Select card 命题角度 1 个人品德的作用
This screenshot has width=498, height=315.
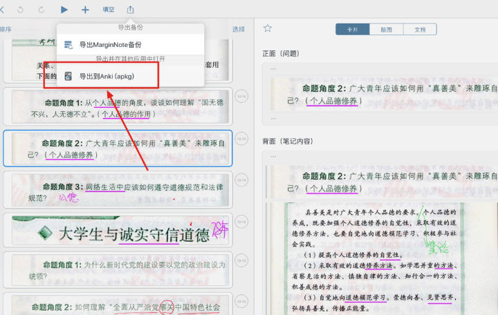coord(118,106)
